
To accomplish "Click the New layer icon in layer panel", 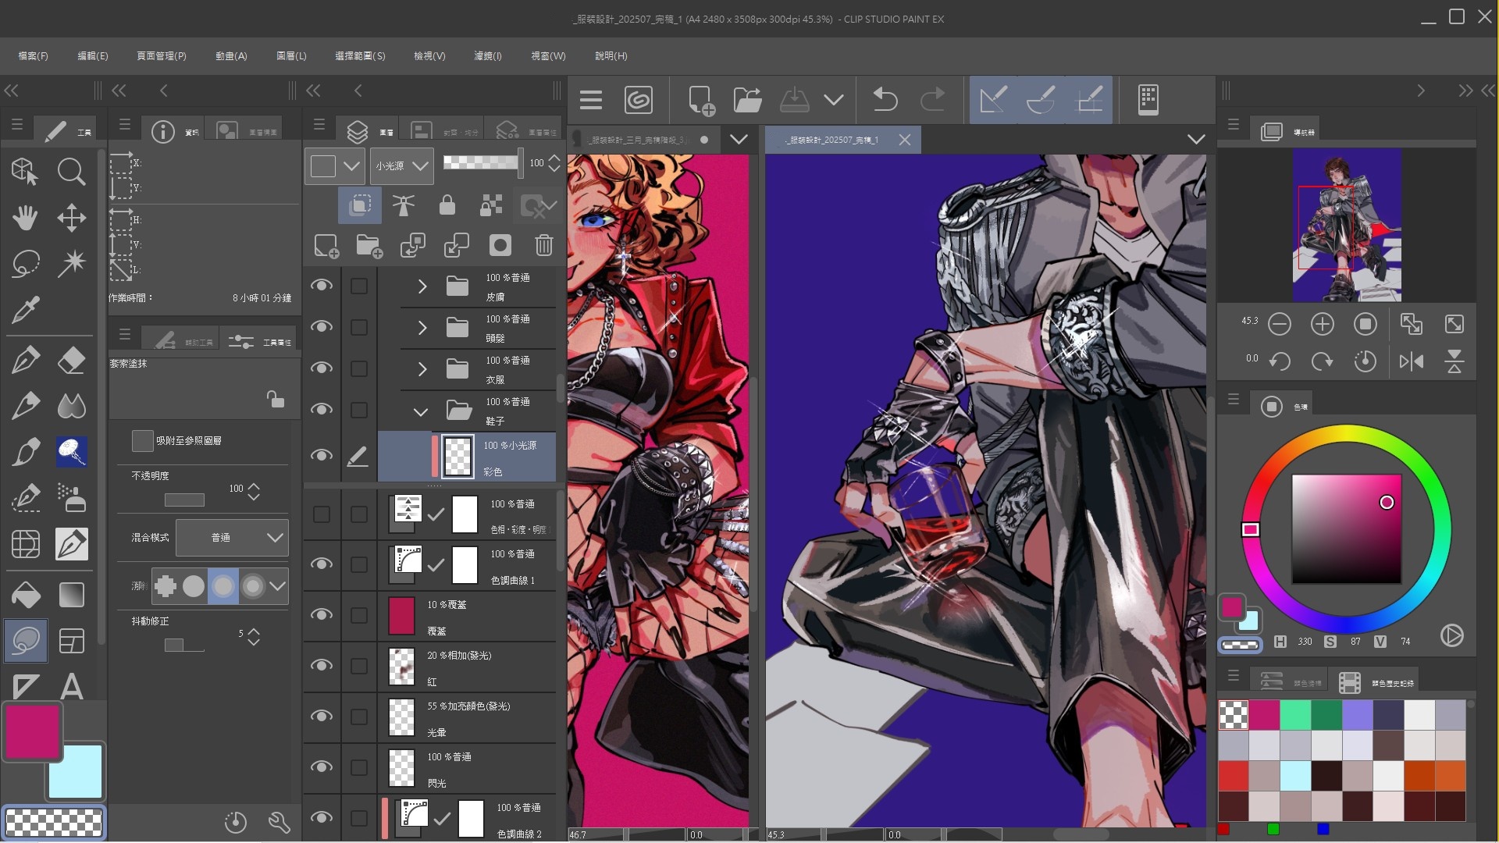I will (x=326, y=246).
